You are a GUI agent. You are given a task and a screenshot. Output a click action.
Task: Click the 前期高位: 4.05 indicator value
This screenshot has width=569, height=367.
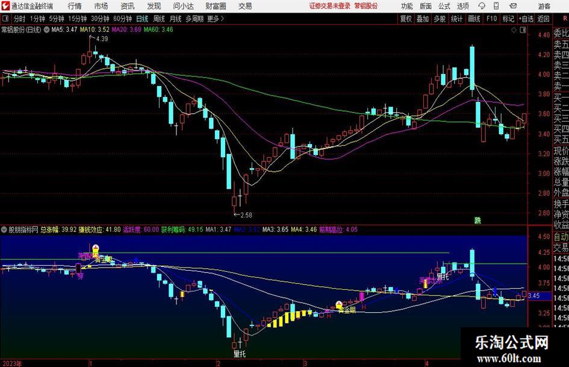(338, 230)
